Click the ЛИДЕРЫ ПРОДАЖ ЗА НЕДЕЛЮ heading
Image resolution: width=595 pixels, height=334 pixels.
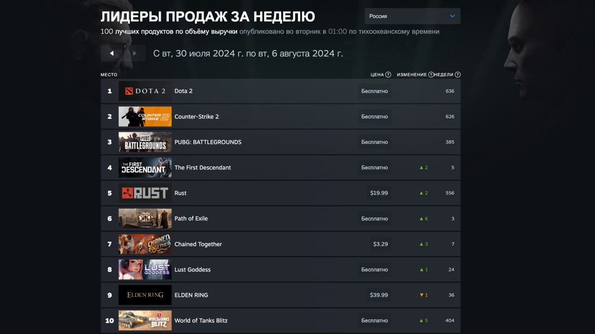tap(208, 17)
